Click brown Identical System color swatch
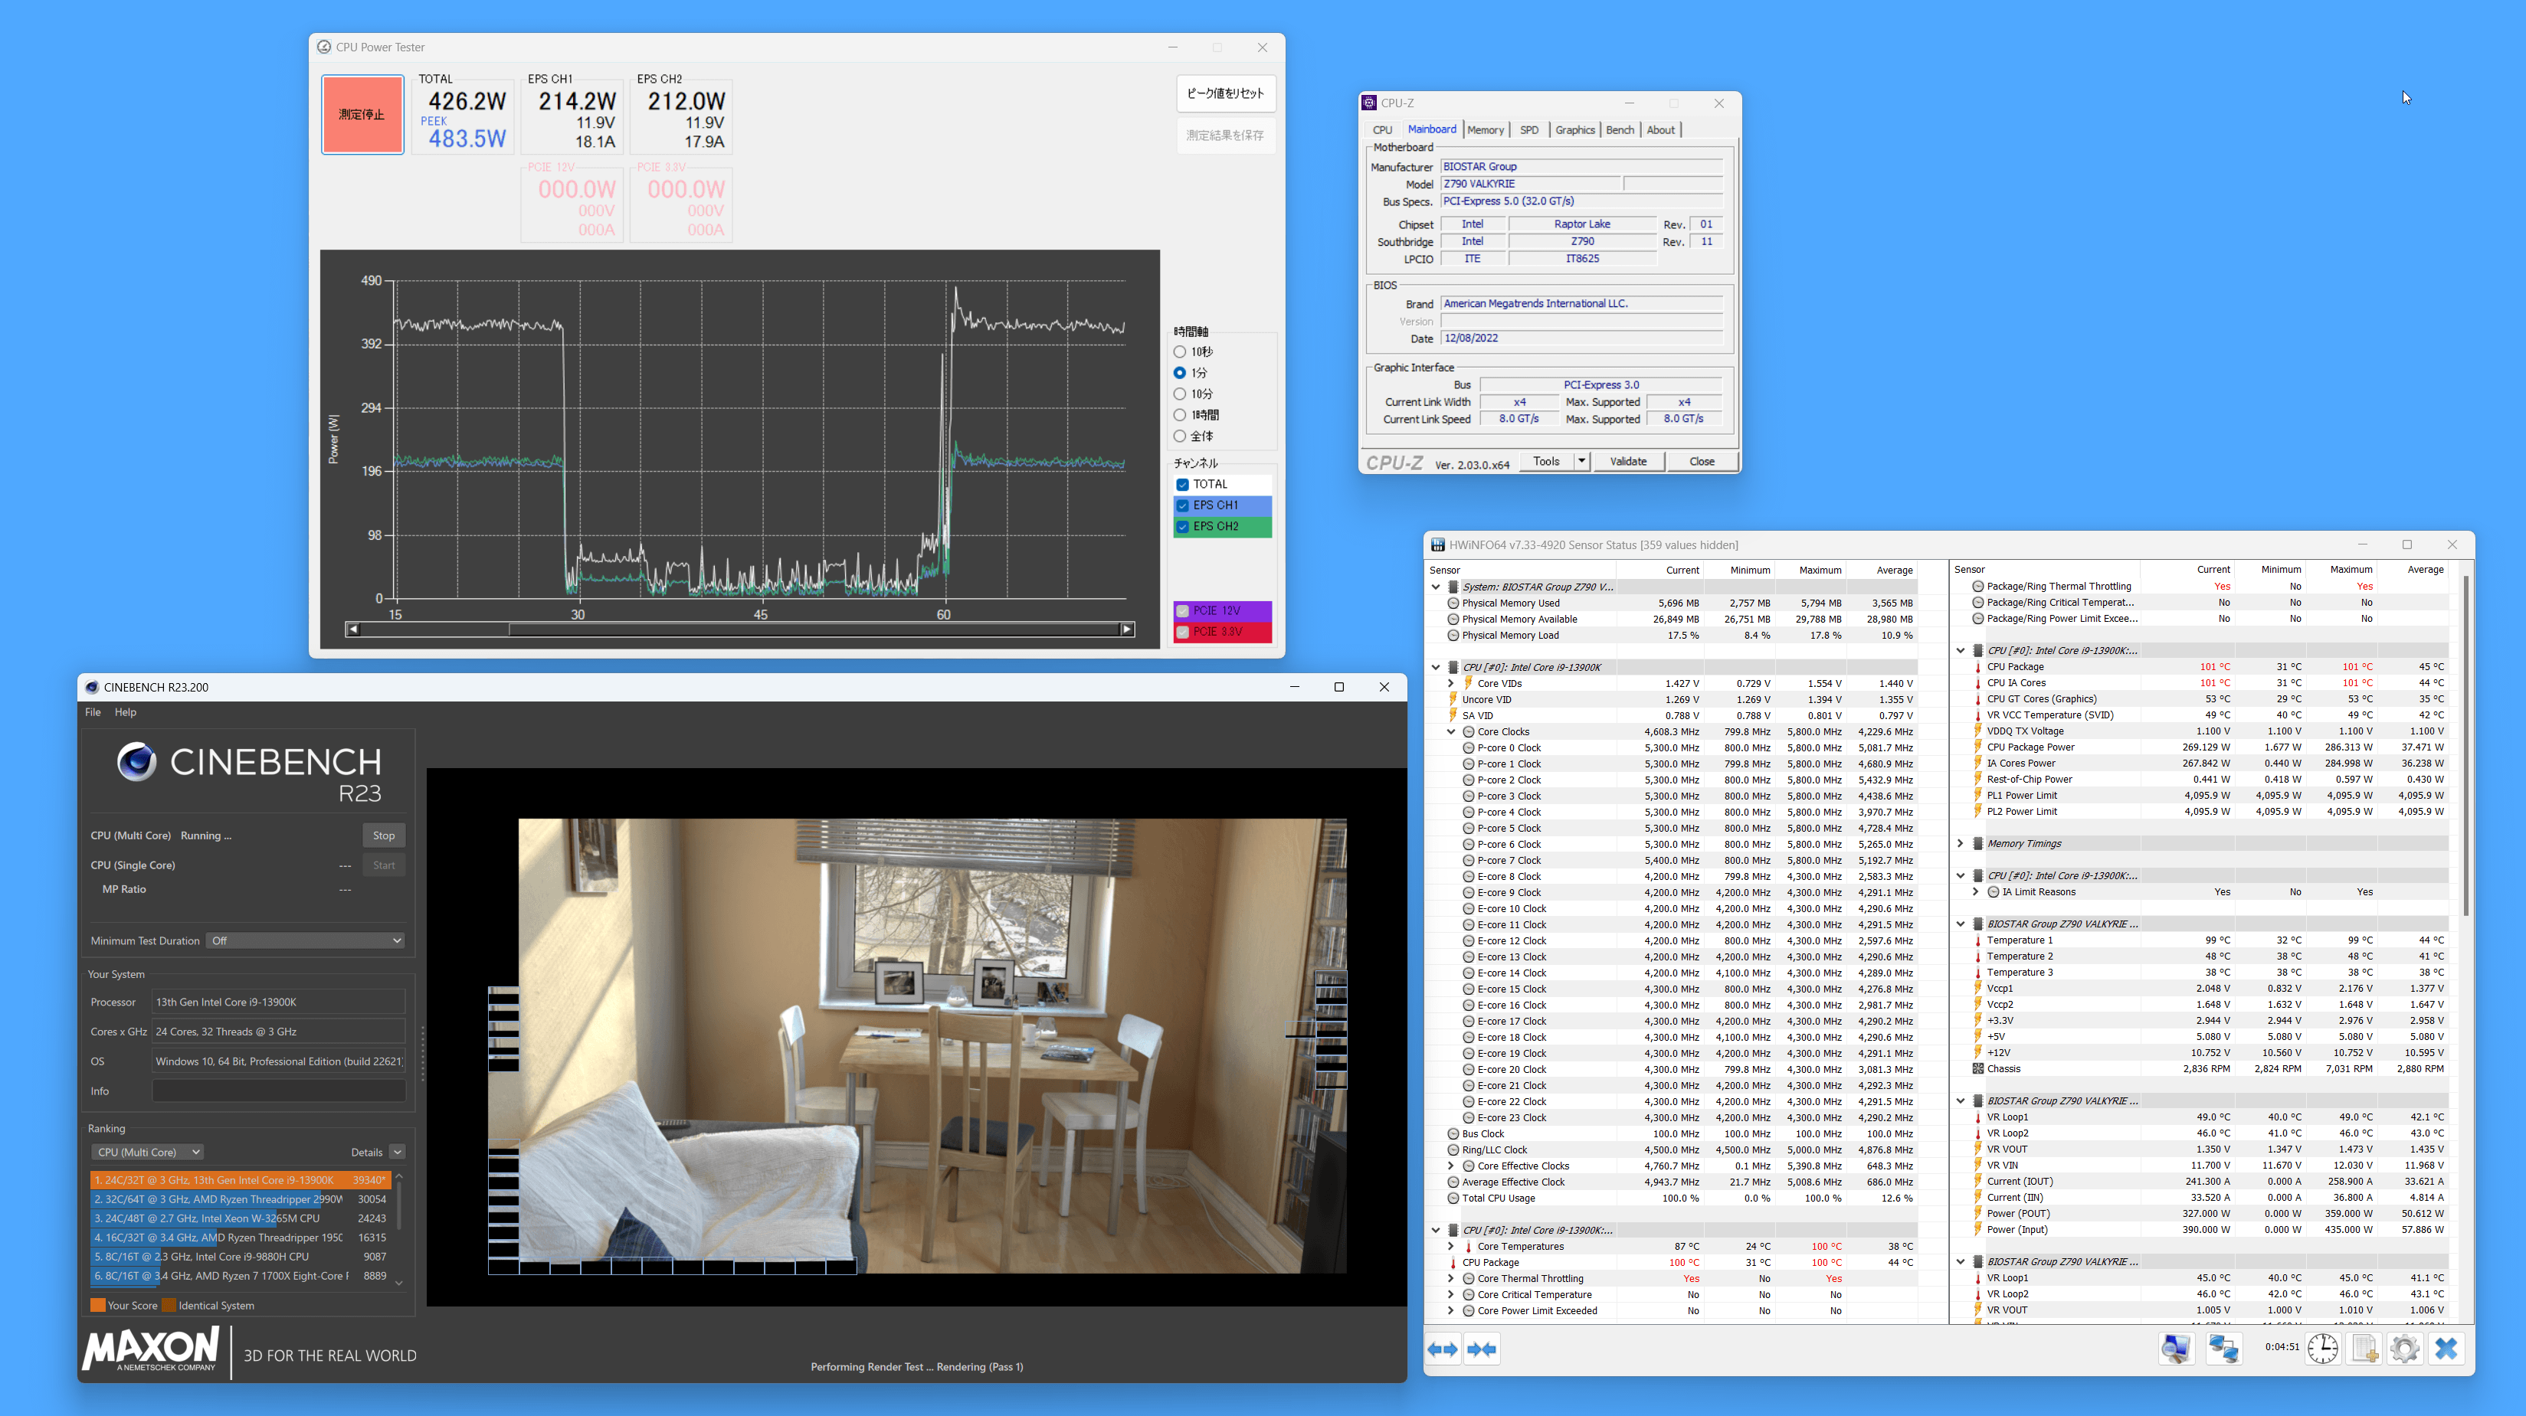 169,1305
